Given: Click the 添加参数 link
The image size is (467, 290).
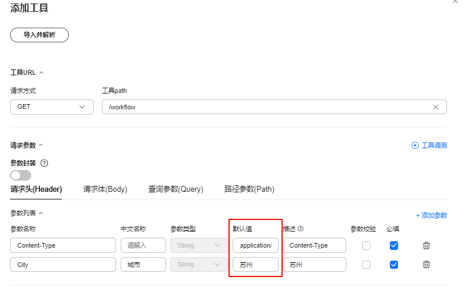Looking at the screenshot, I should pos(432,216).
